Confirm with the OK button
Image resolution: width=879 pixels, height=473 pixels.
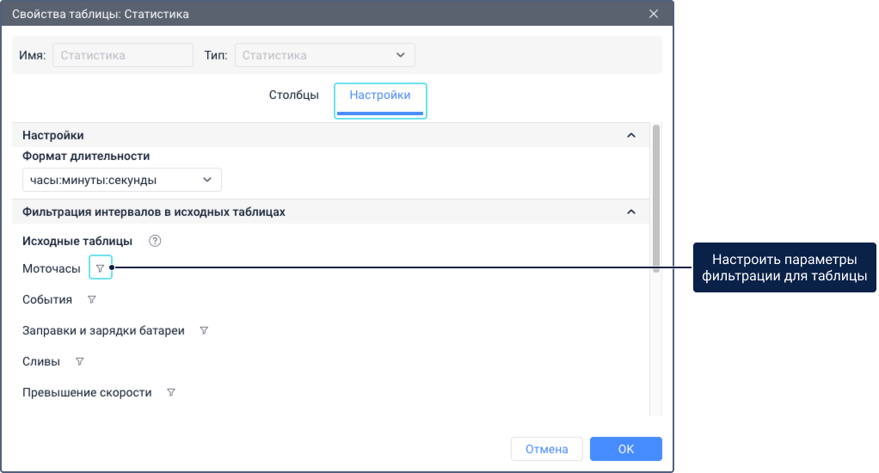coord(625,449)
